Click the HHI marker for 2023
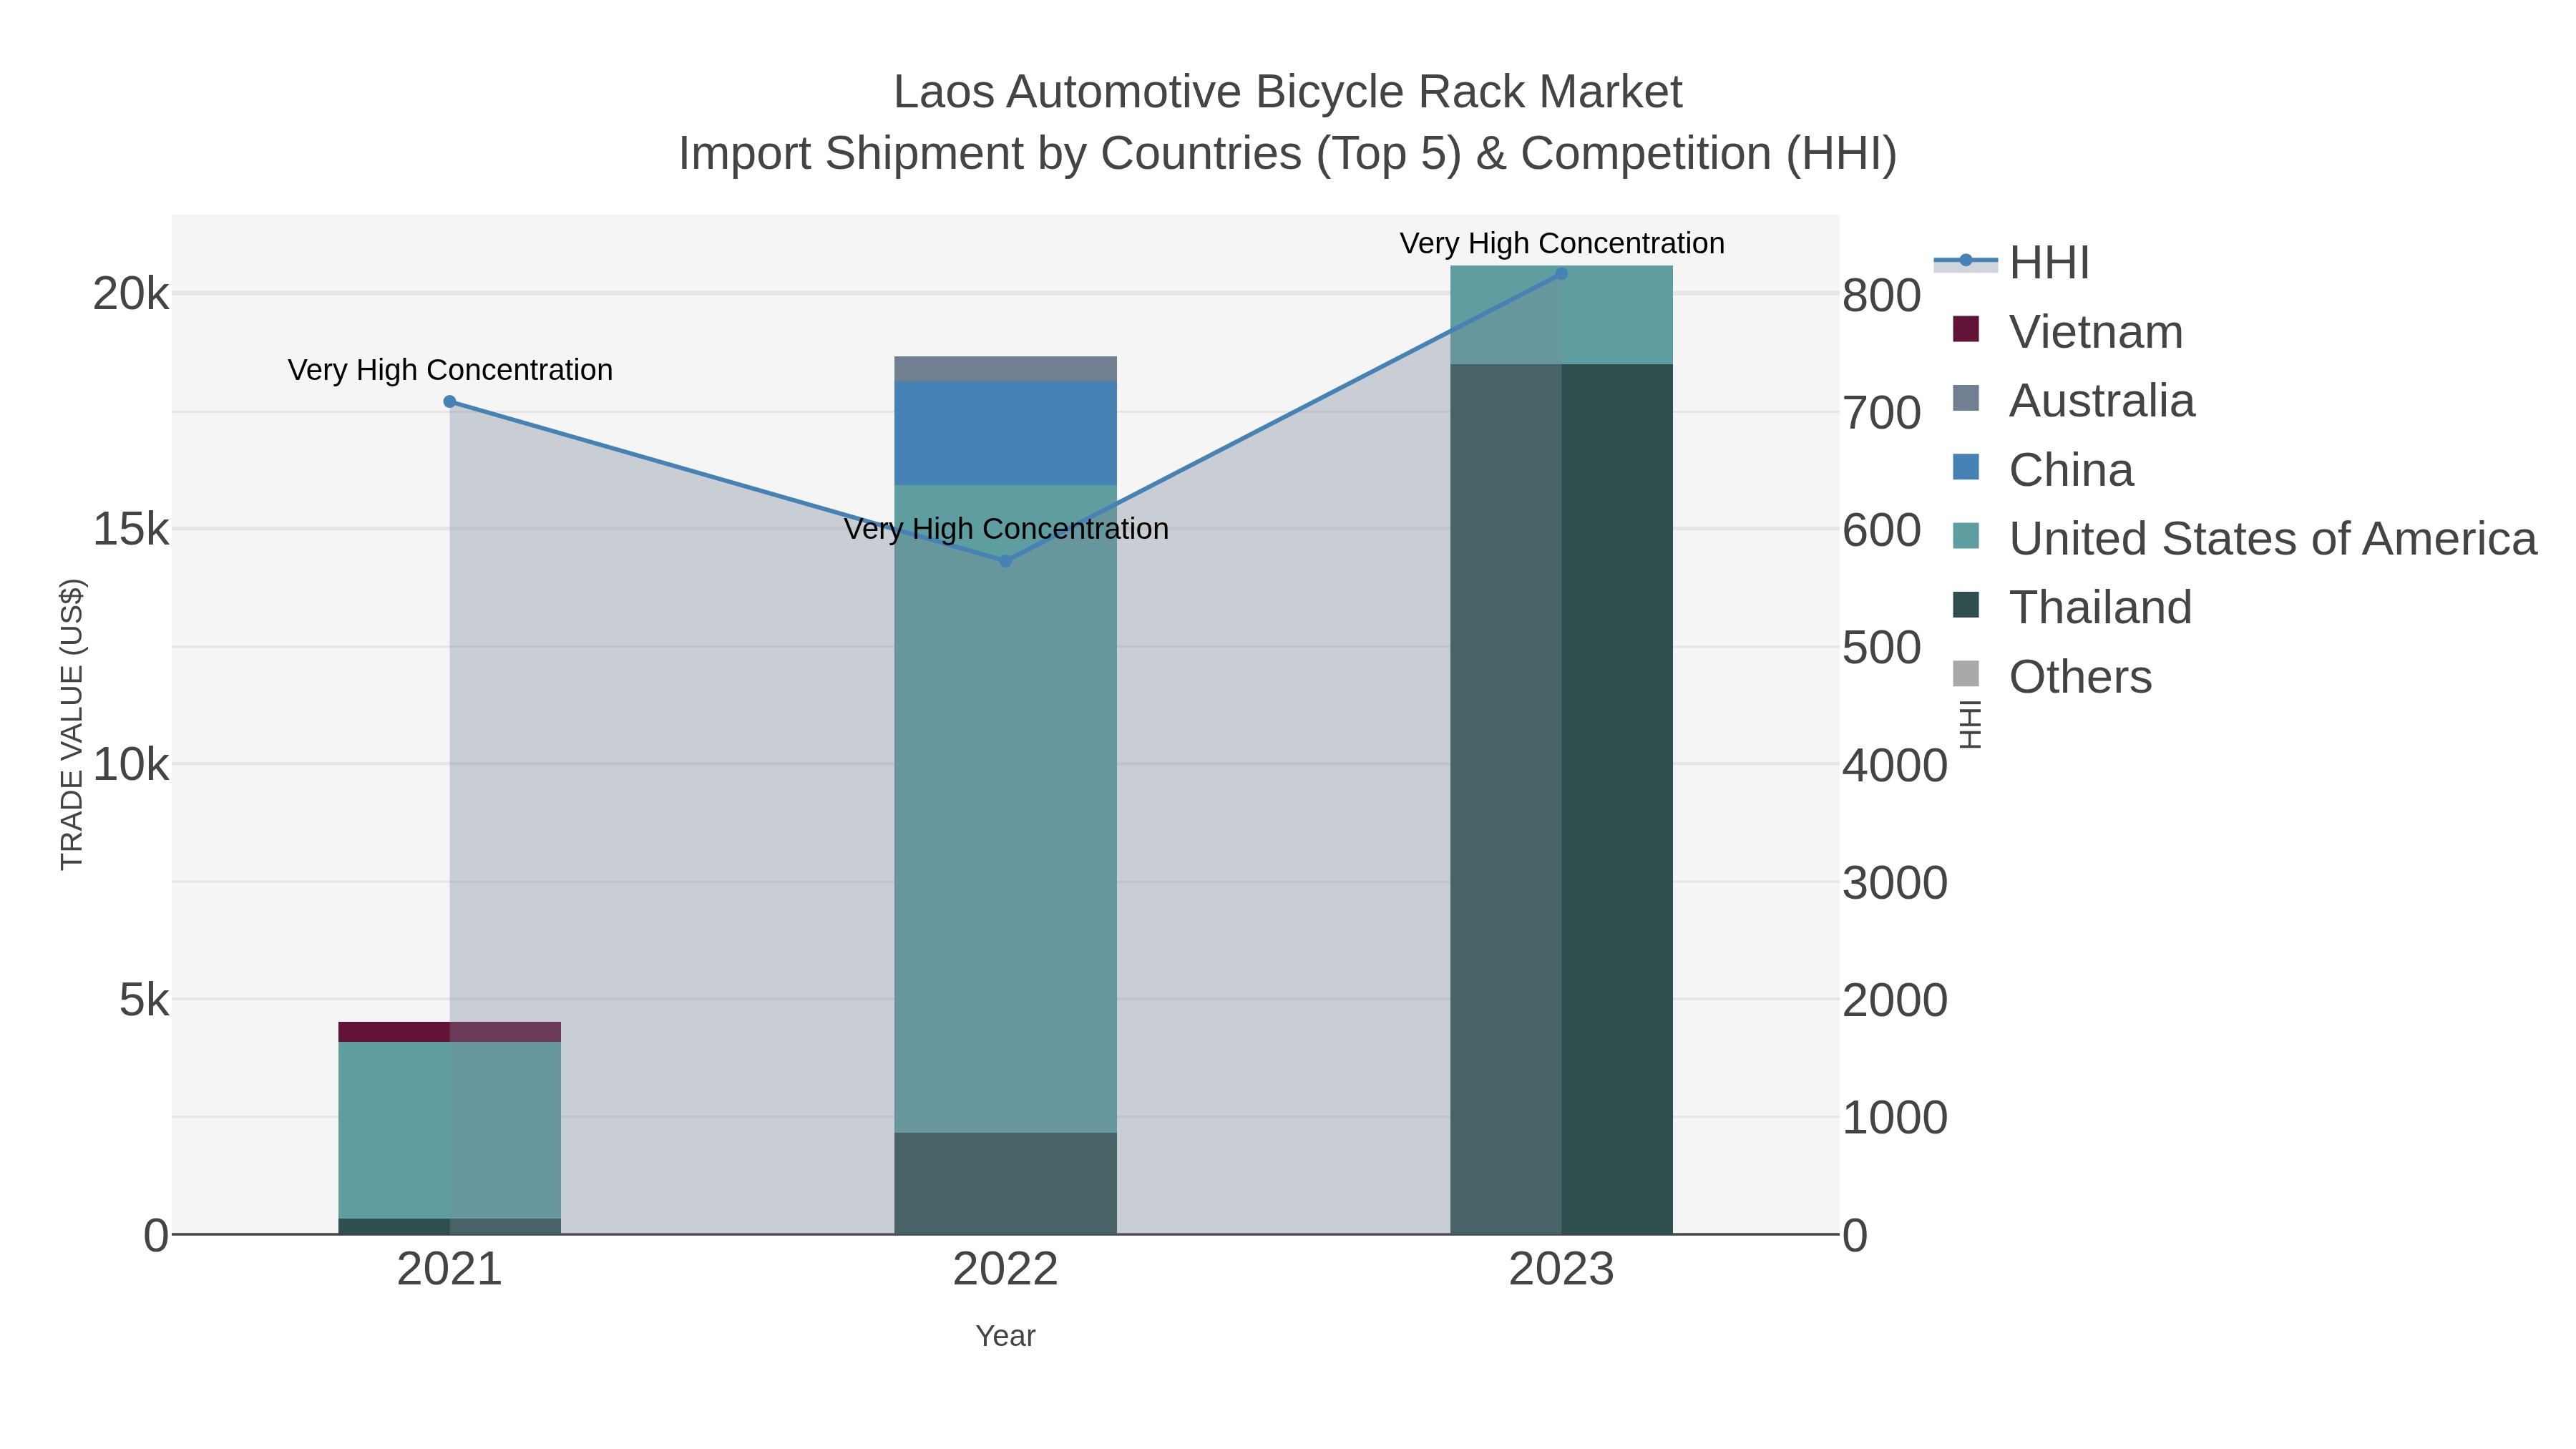The image size is (2576, 1449). pos(1561,274)
